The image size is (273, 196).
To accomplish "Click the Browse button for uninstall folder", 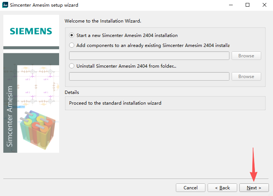I will [246, 77].
